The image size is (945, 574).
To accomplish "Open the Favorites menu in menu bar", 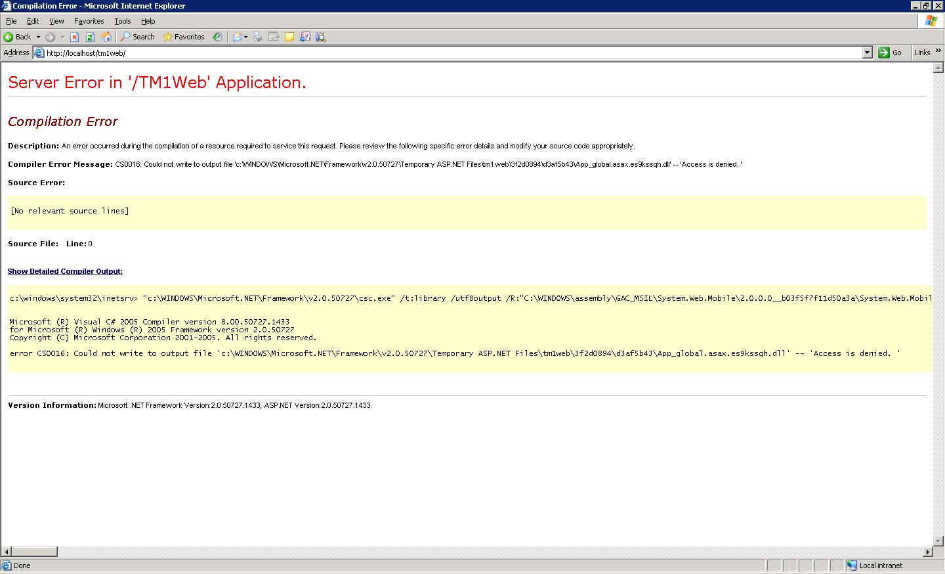I will [89, 21].
